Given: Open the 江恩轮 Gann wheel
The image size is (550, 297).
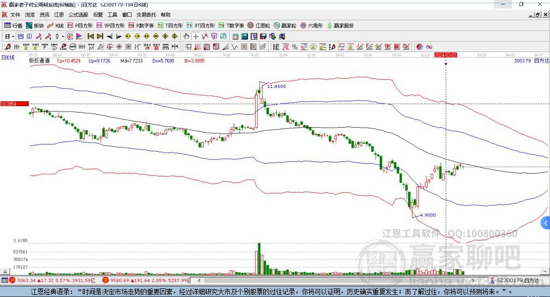Looking at the screenshot, I should tap(259, 26).
